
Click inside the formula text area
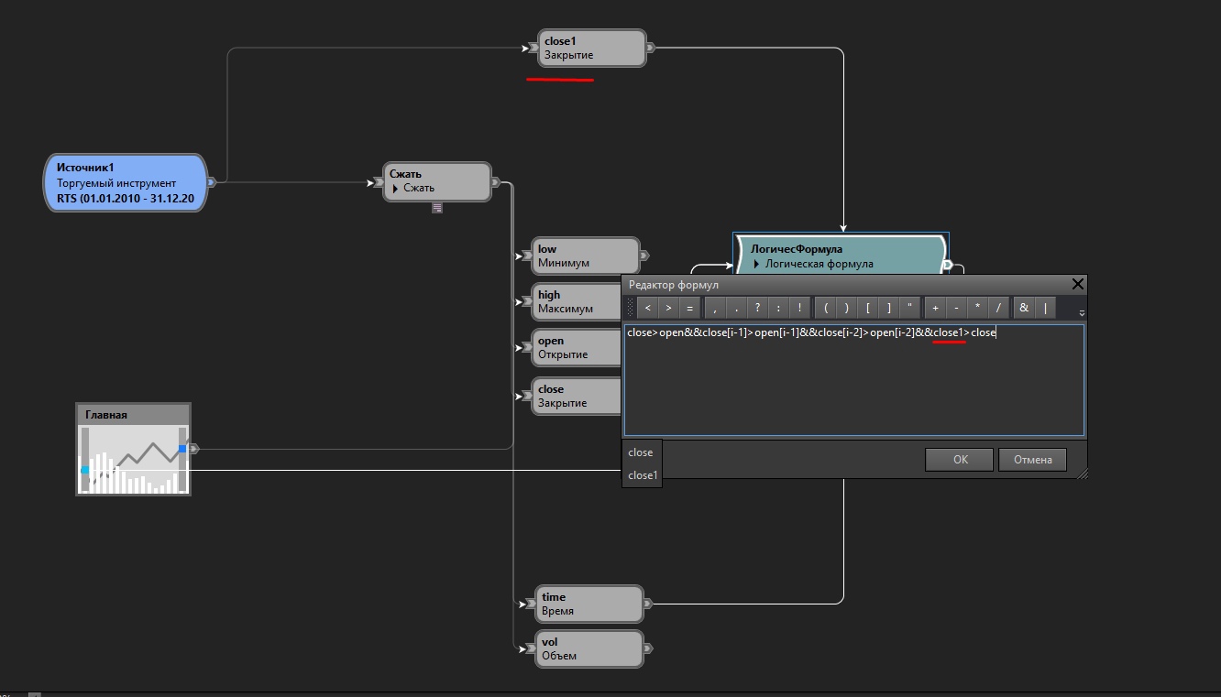click(854, 380)
